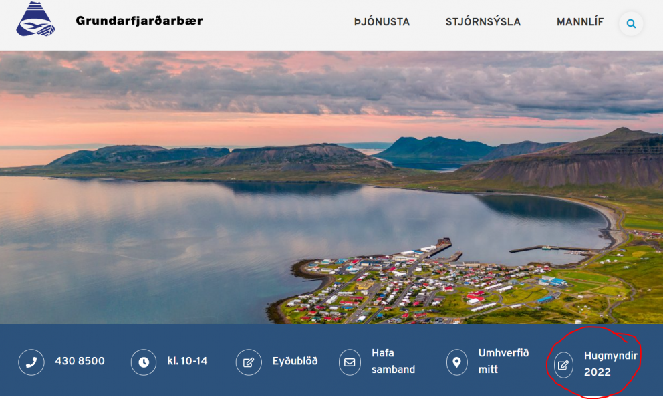
Task: Click the kl. 10-14 opening hours text
Action: (188, 362)
